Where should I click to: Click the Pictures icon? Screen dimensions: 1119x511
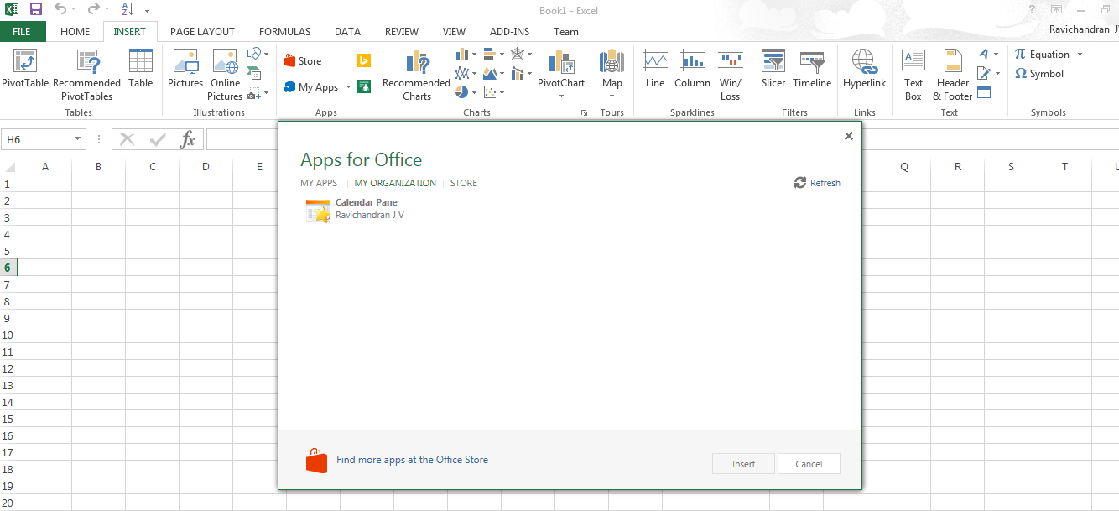coord(185,61)
